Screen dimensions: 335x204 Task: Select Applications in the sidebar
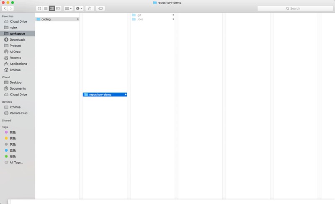tap(17, 64)
